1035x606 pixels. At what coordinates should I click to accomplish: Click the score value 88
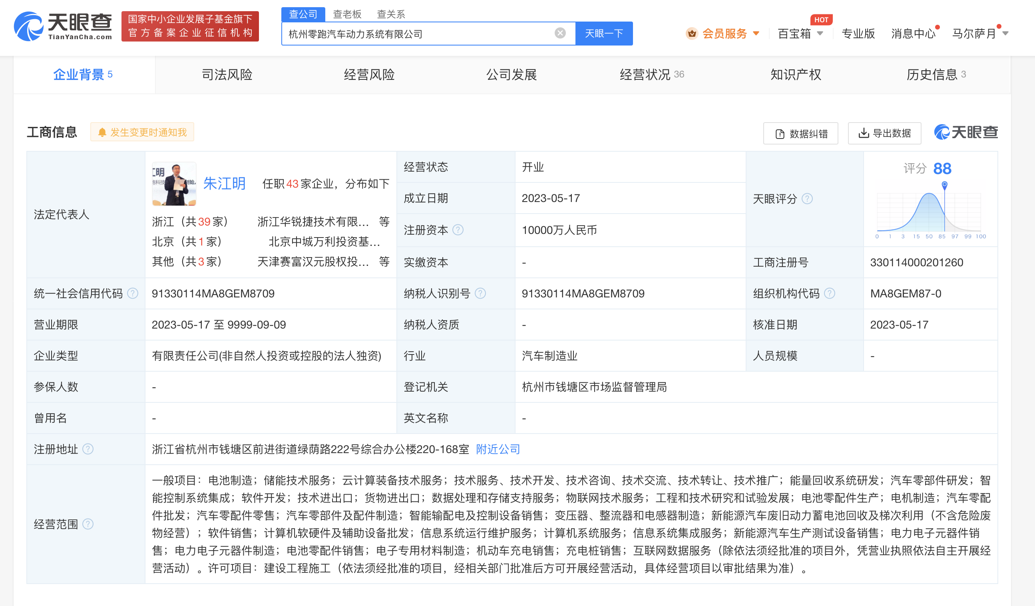tap(942, 168)
